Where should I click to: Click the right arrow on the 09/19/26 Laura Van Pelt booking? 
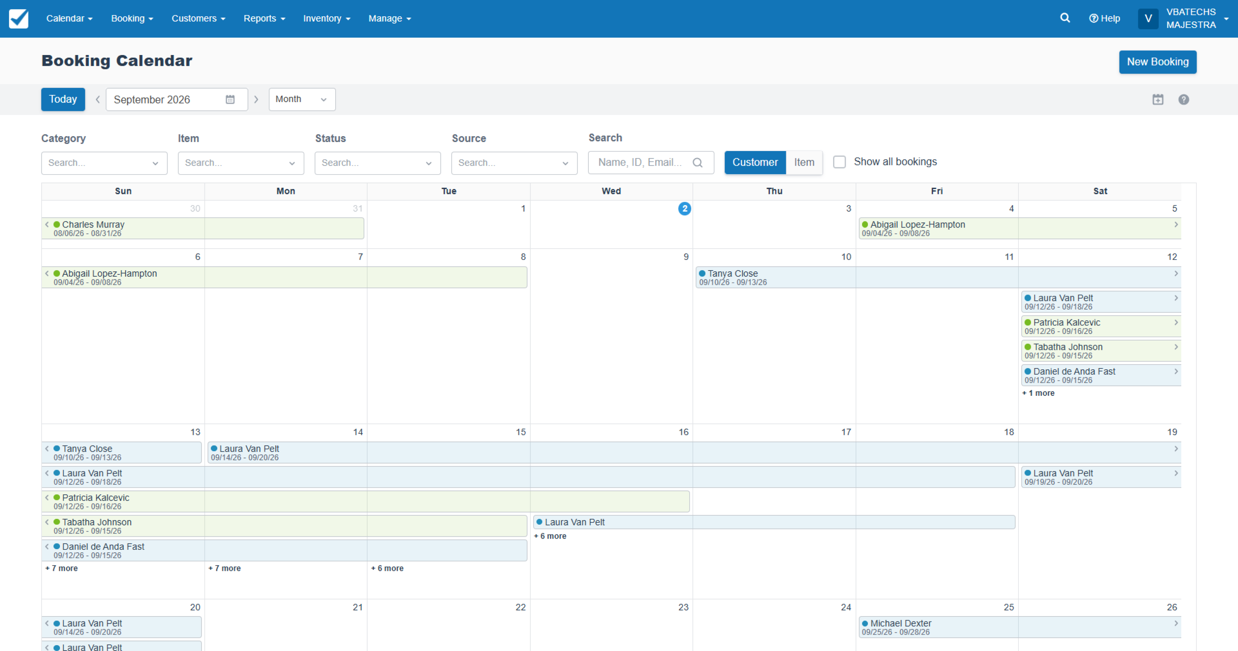click(1176, 473)
